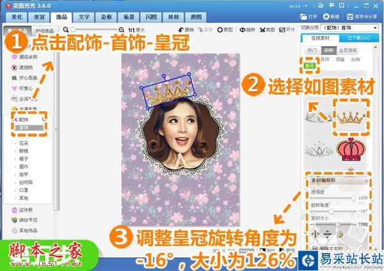Switch to the 边框 tab

pyautogui.click(x=106, y=17)
